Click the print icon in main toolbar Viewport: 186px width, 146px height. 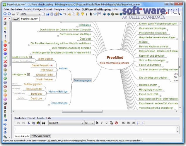tap(13, 14)
